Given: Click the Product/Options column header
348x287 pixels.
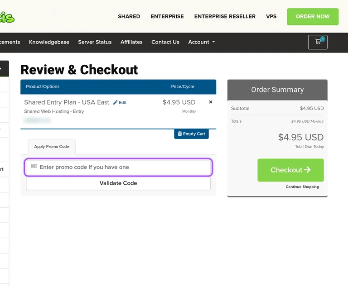Looking at the screenshot, I should [43, 86].
